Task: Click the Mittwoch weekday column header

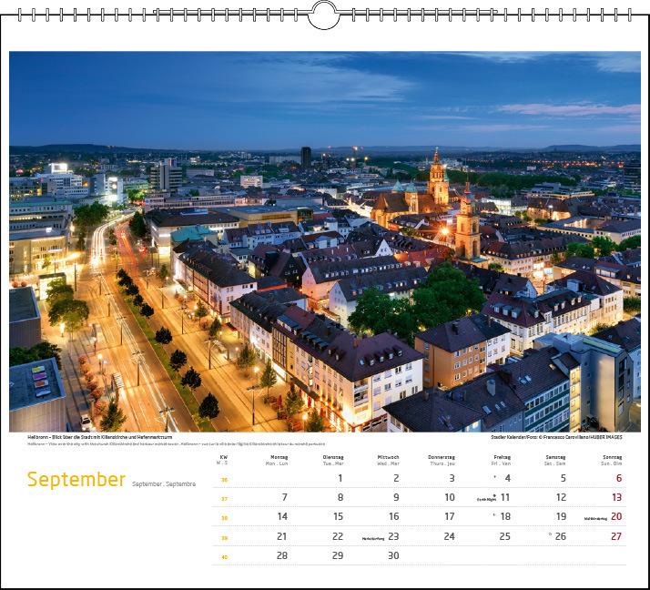Action: point(389,458)
